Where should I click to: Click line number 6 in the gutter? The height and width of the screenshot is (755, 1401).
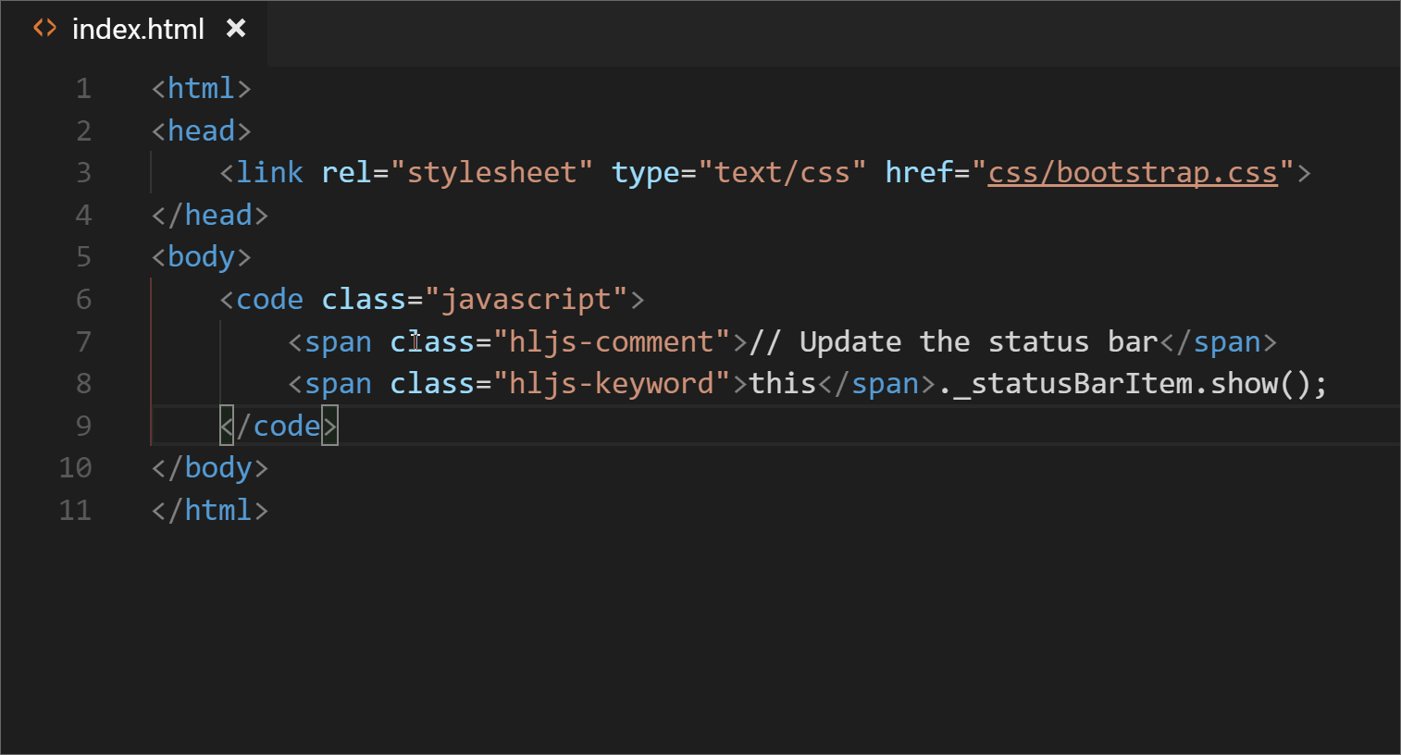click(x=83, y=299)
